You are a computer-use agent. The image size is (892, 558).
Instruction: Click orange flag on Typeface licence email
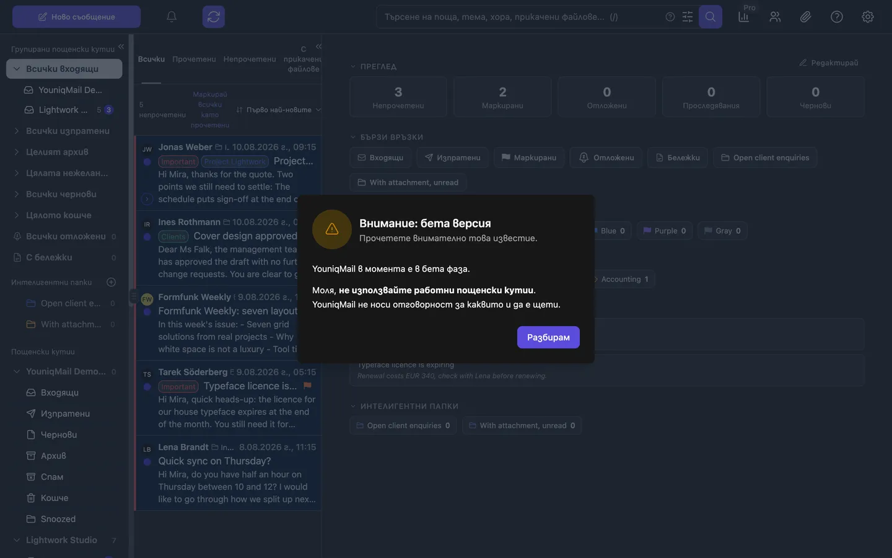[x=307, y=386]
